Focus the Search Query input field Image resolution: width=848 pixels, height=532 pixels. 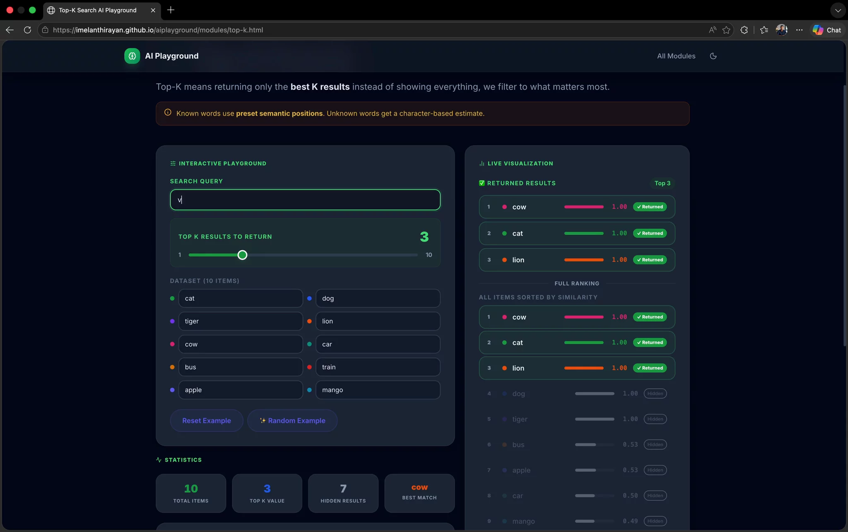tap(305, 200)
